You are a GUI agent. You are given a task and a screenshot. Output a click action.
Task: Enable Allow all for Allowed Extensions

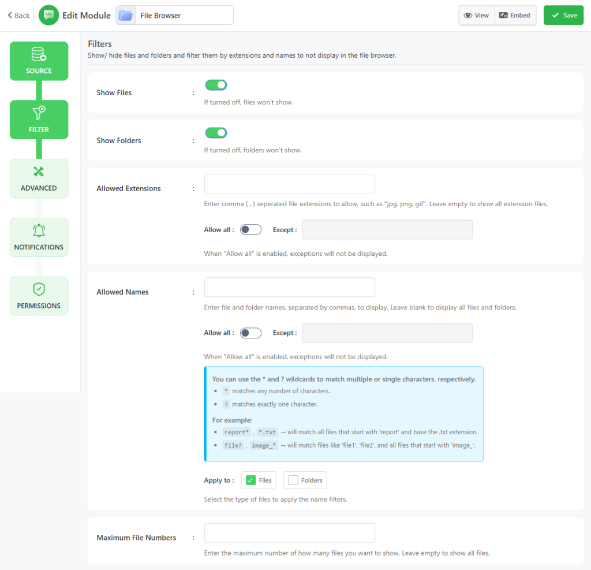[x=250, y=230]
